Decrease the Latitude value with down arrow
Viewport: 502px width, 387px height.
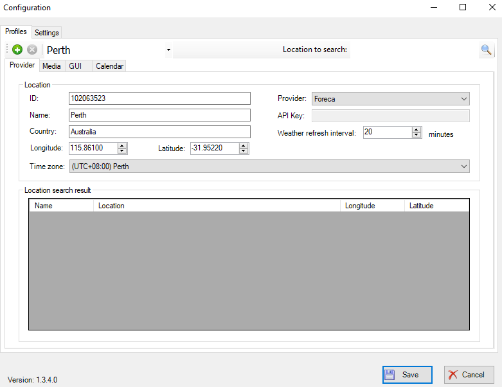click(244, 151)
